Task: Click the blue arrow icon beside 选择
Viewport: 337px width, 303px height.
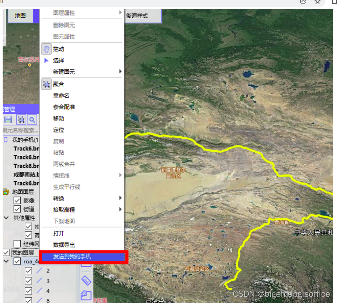Action: [46, 61]
